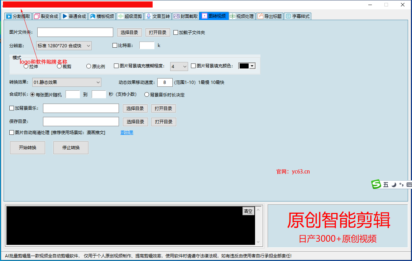The width and height of the screenshot is (412, 261).
Task: Click the Sogou input method S logo
Action: pos(376,184)
